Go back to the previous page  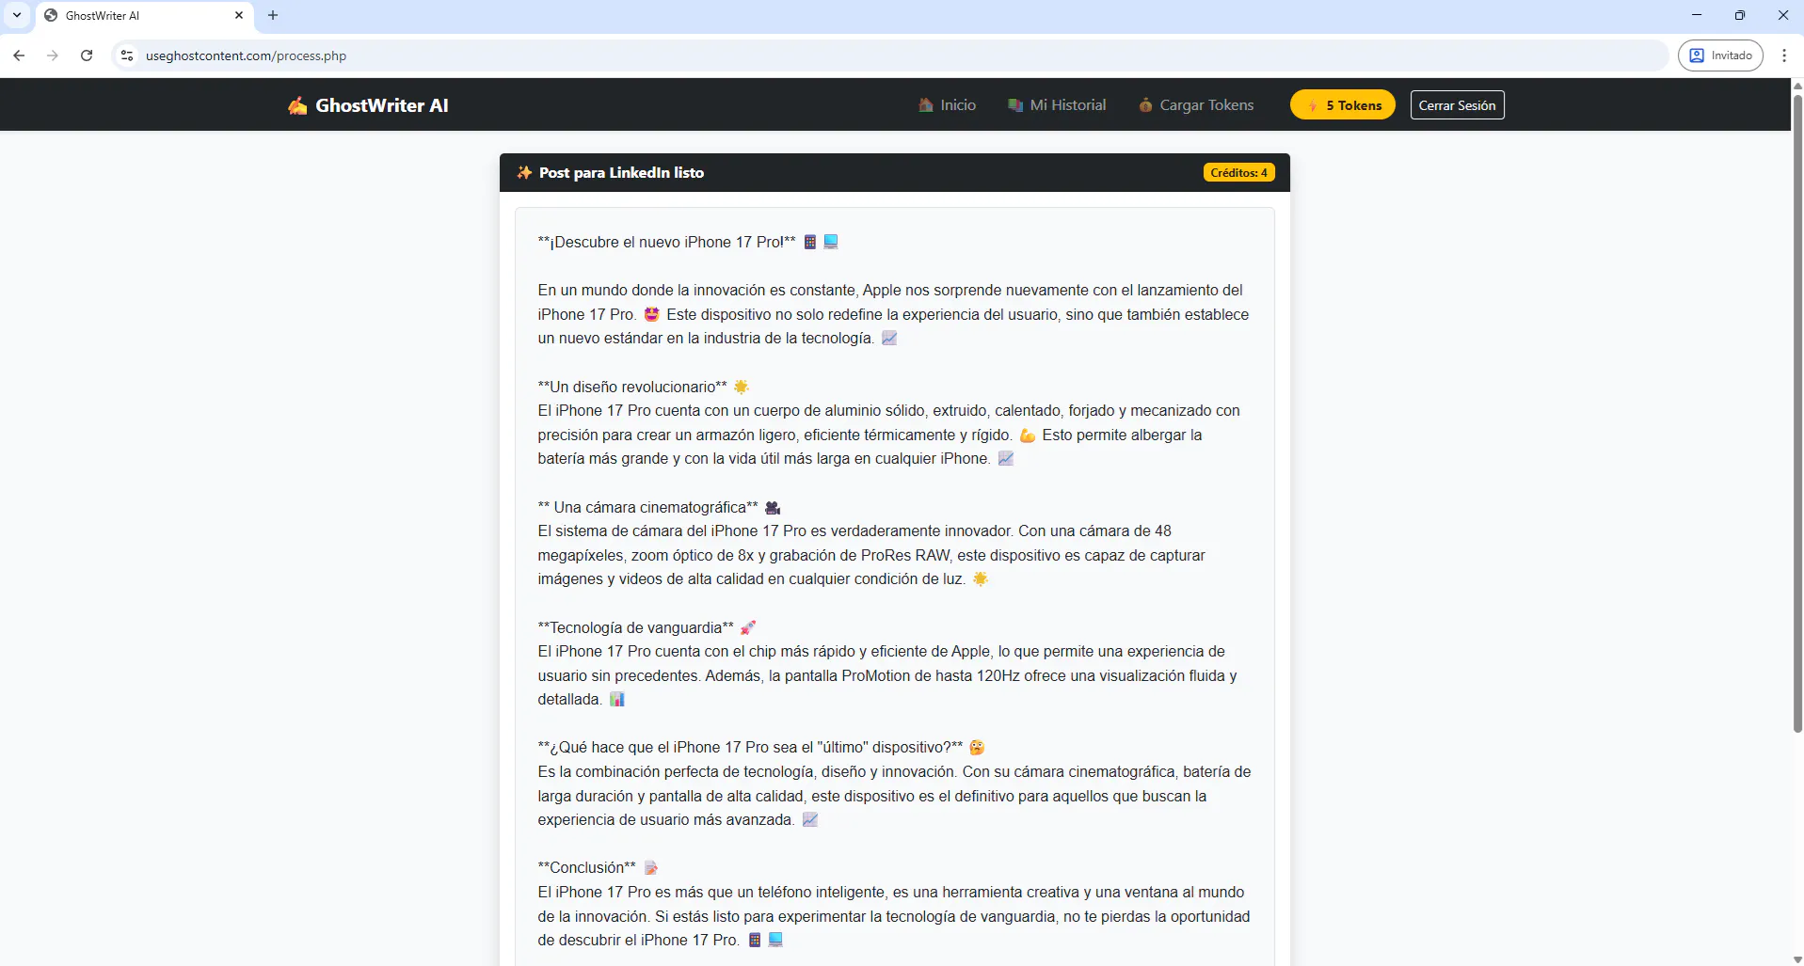tap(19, 55)
